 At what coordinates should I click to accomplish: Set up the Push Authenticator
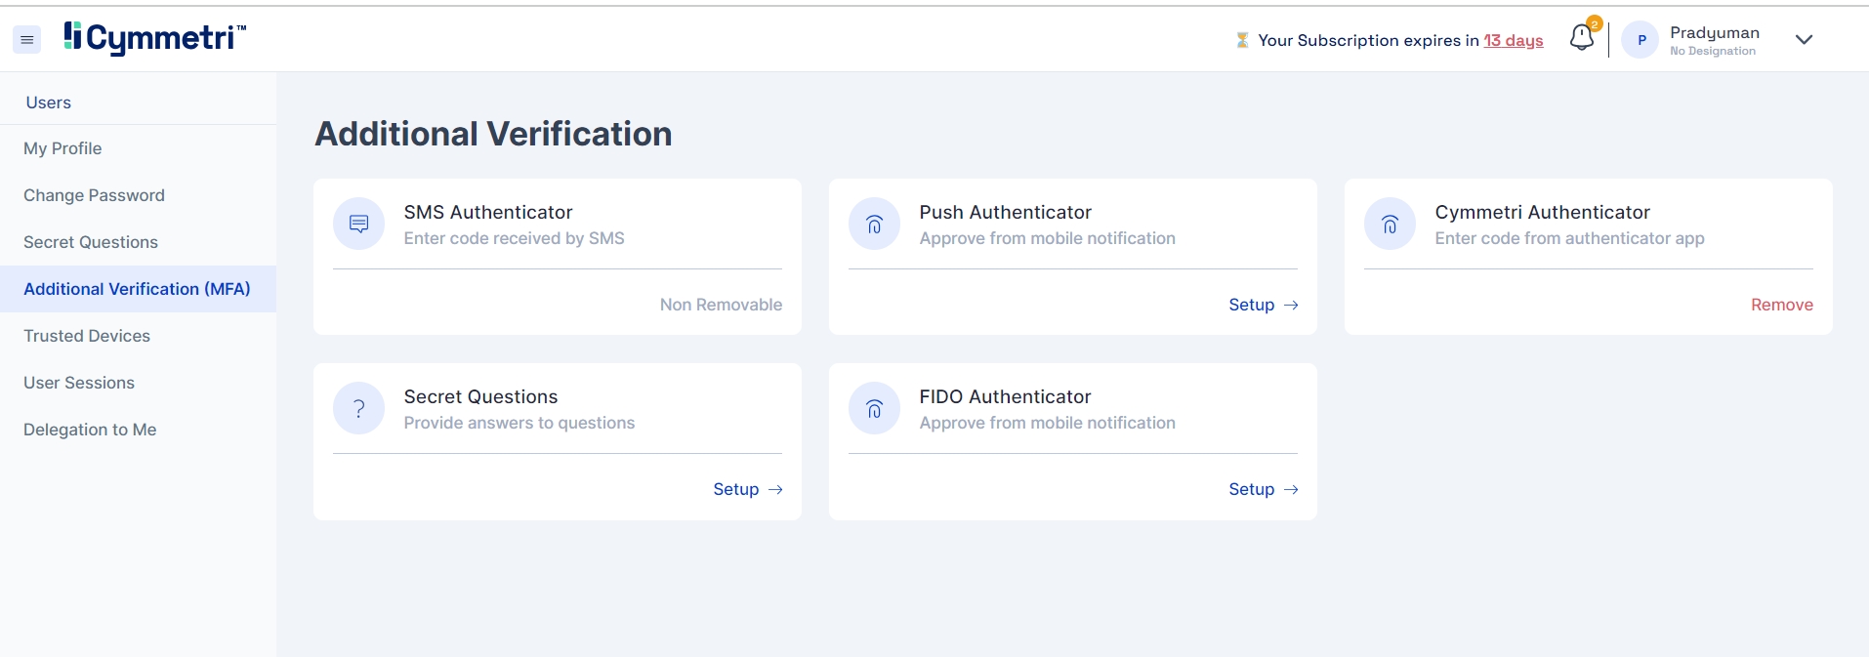[x=1262, y=305]
